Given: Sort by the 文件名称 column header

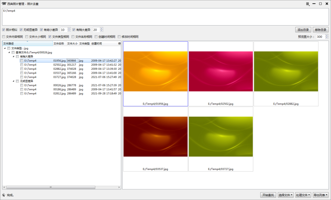Looking at the screenshot, I should point(59,44).
